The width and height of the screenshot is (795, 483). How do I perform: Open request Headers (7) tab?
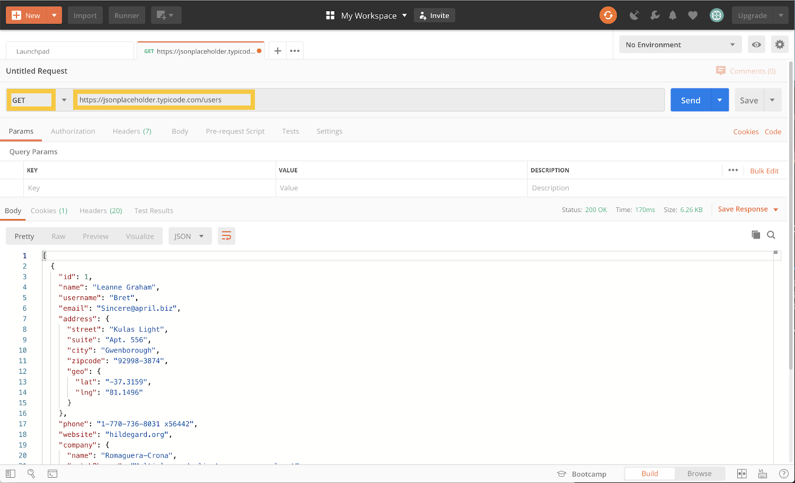click(132, 131)
